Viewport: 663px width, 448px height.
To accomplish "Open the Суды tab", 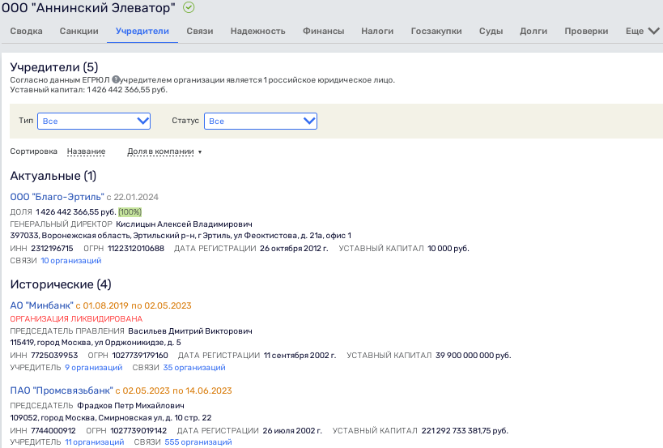I will pyautogui.click(x=491, y=31).
